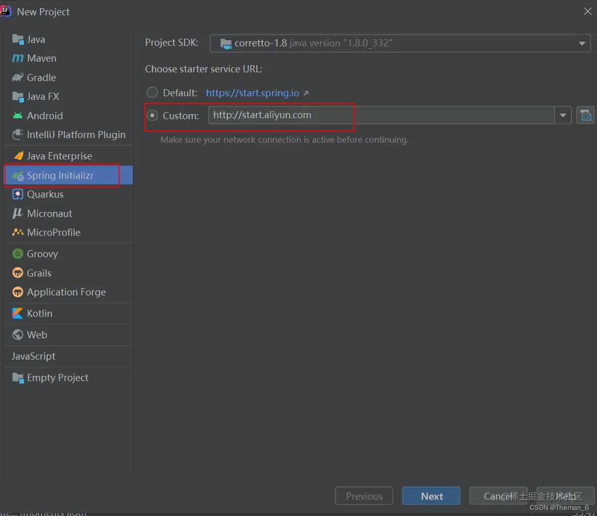Select IntelliJ Platform Plugin in the list
The image size is (597, 516).
pyautogui.click(x=69, y=134)
